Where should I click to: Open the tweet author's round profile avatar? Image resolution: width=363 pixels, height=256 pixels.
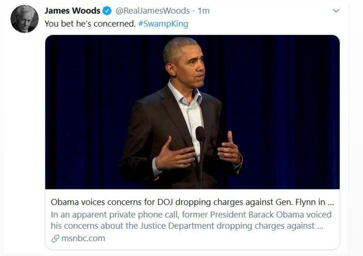[24, 19]
